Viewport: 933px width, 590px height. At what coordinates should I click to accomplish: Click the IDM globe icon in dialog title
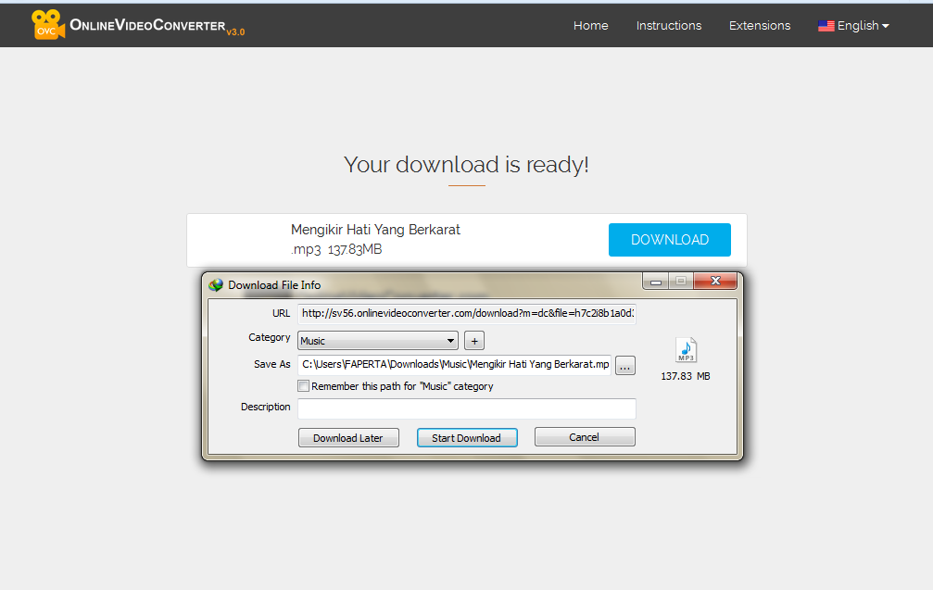point(215,285)
